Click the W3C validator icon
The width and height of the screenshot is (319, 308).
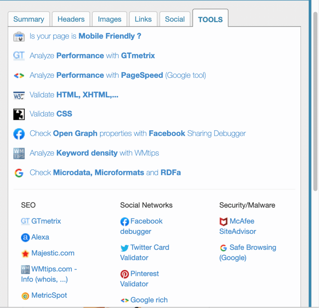coord(19,95)
